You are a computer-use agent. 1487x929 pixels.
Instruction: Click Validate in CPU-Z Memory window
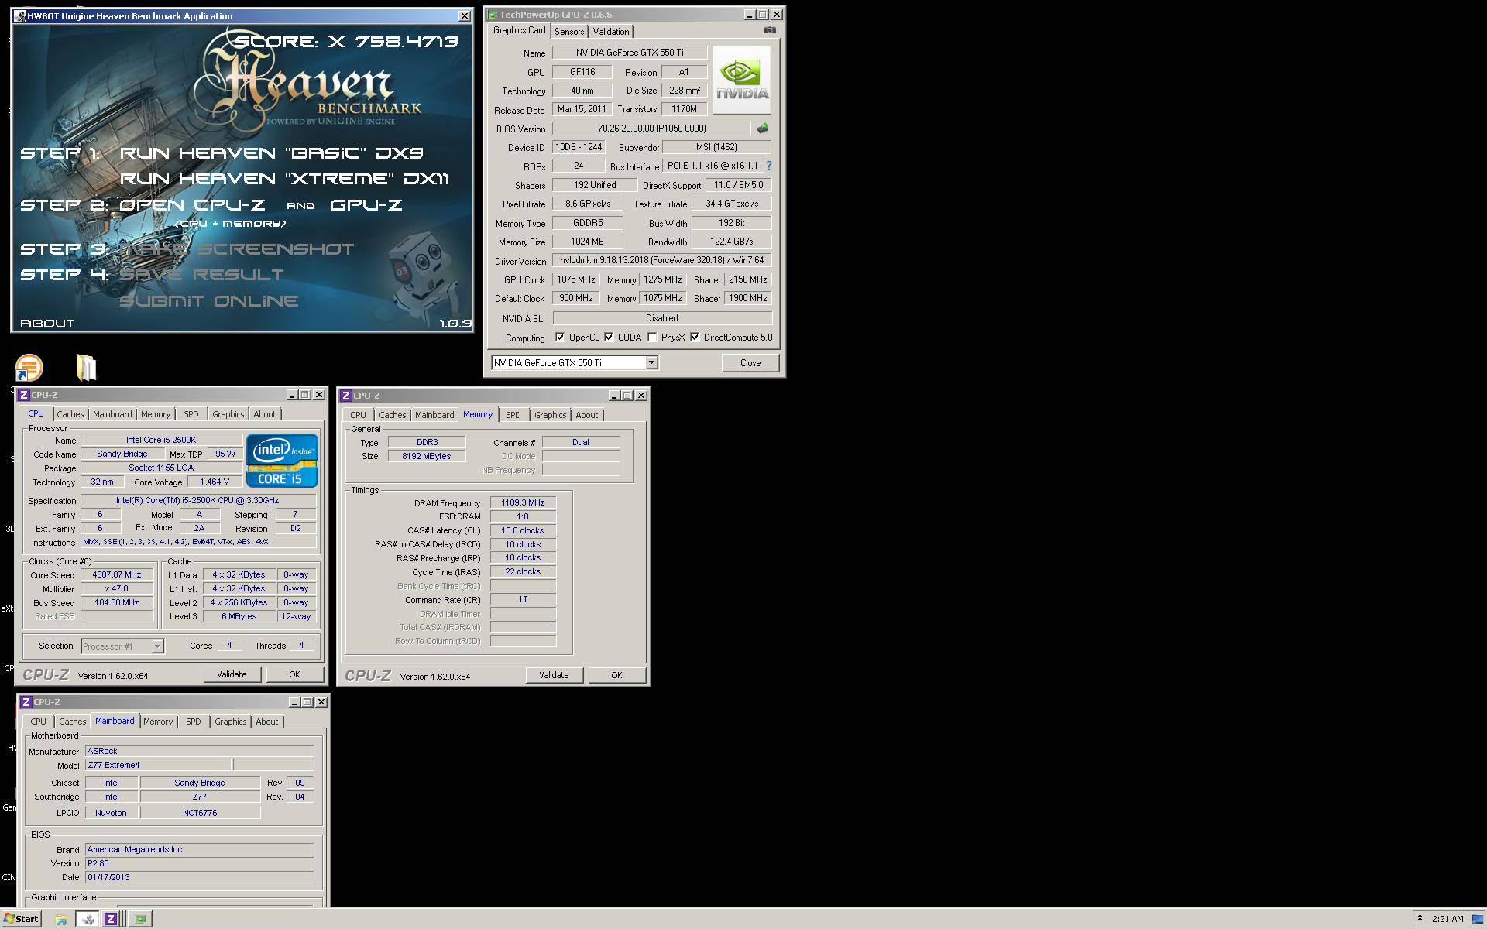click(554, 675)
